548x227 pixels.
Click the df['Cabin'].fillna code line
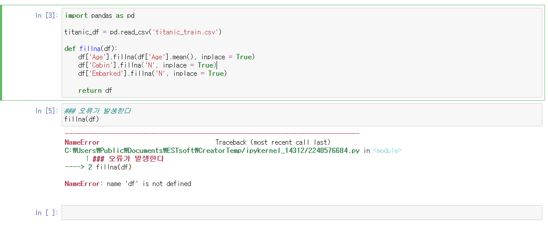(x=147, y=65)
